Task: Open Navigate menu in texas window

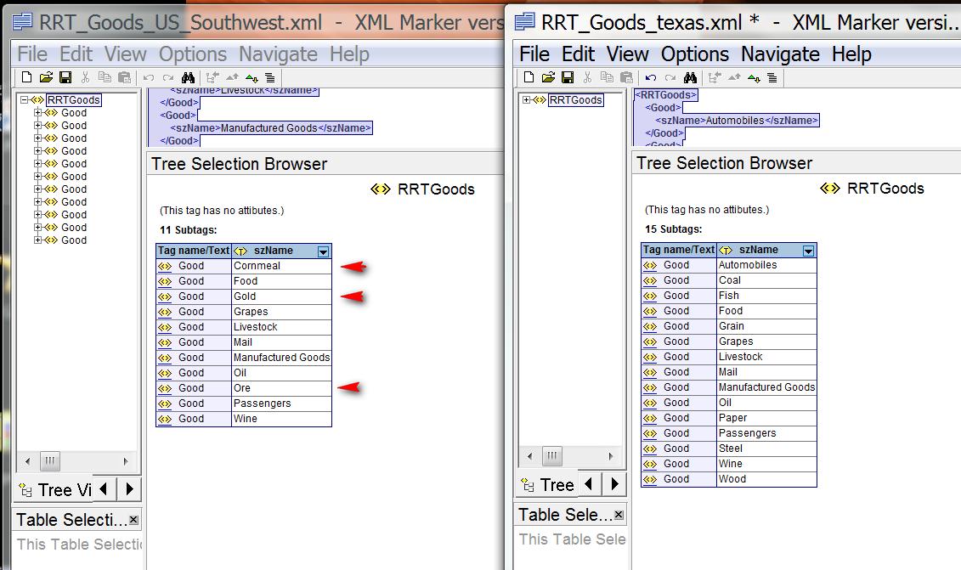Action: click(x=780, y=54)
